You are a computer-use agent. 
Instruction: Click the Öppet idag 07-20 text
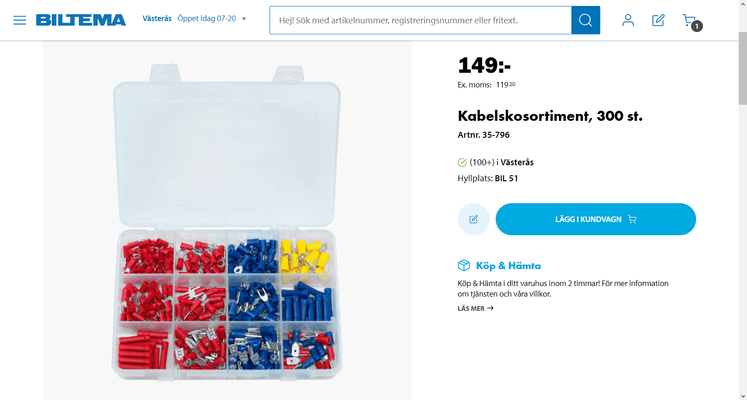[x=207, y=19]
